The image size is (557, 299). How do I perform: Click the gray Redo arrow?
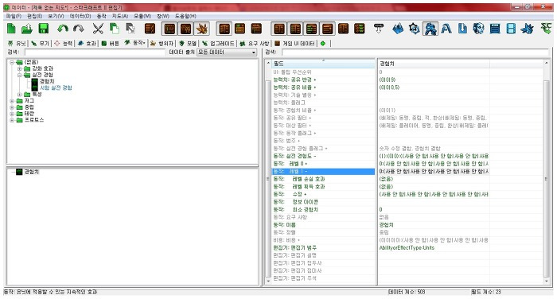(x=79, y=29)
